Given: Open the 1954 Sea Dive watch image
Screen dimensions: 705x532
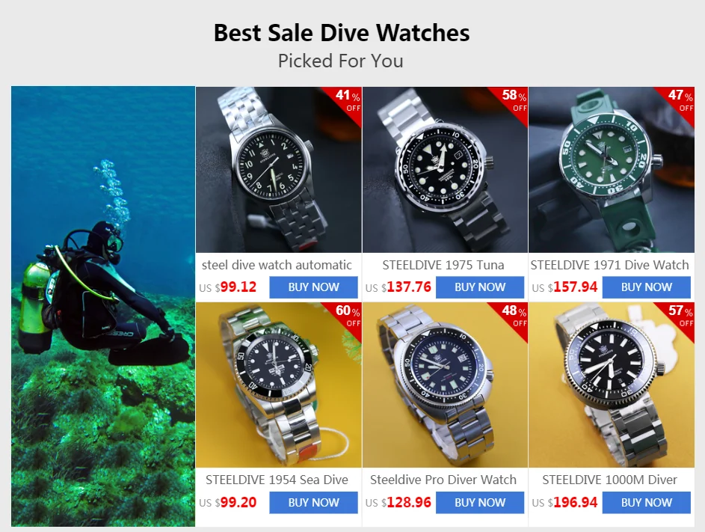Looking at the screenshot, I should pyautogui.click(x=279, y=385).
